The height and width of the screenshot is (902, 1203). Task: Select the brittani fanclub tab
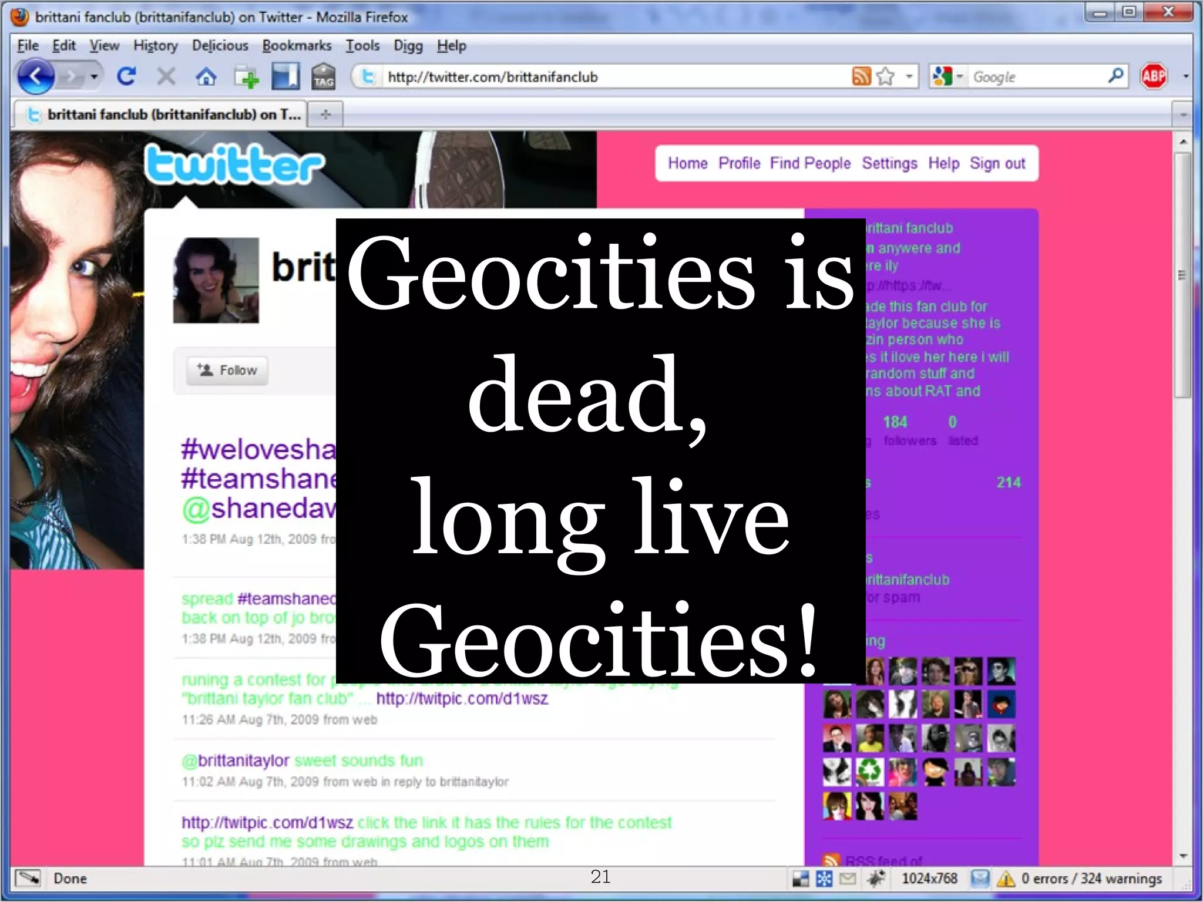click(x=160, y=115)
